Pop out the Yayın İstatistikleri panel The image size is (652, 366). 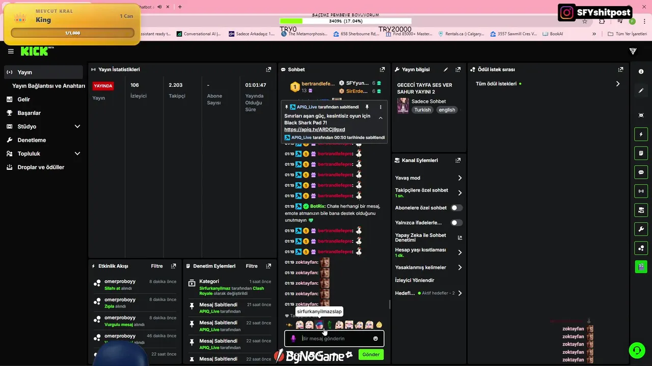[268, 70]
